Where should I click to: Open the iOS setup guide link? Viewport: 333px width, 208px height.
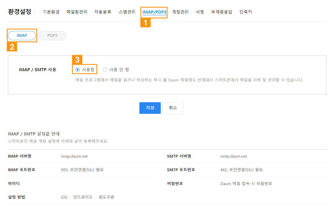(64, 197)
